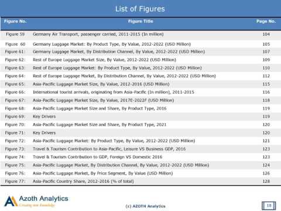
Task: Click the Azoth Analytics logo icon
Action: point(11,201)
